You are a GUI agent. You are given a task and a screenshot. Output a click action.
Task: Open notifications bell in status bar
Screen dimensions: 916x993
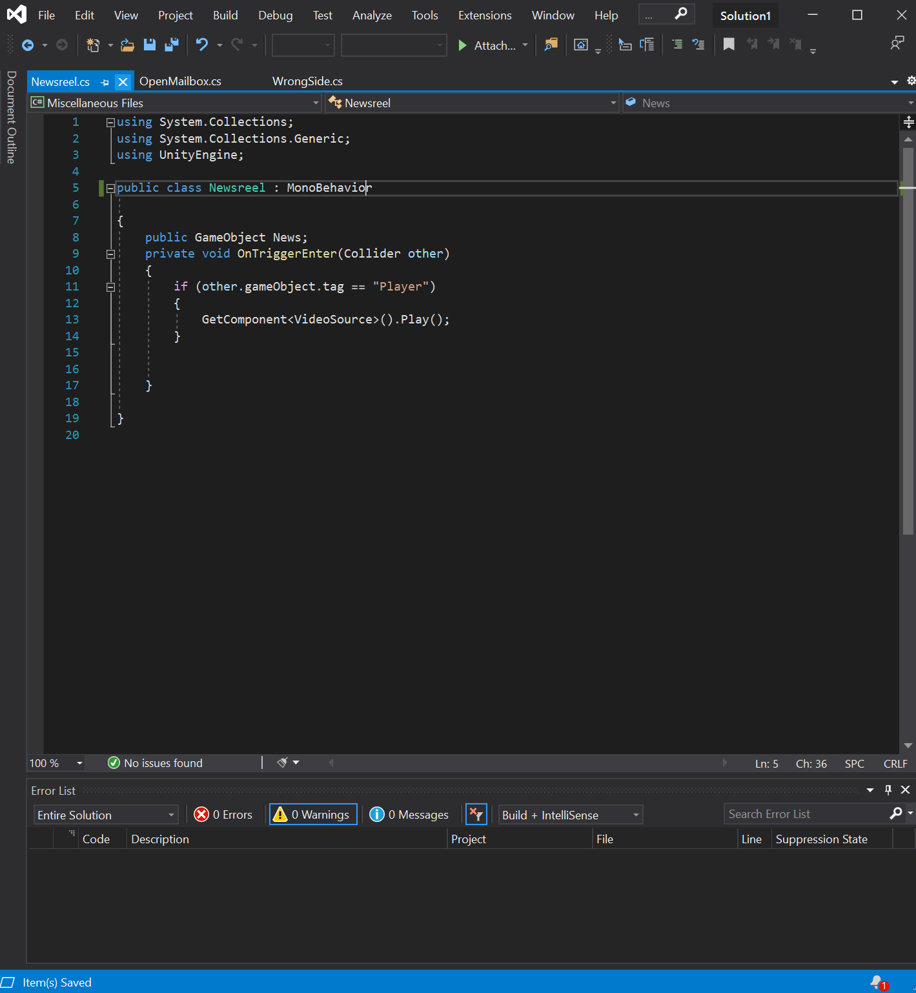877,982
